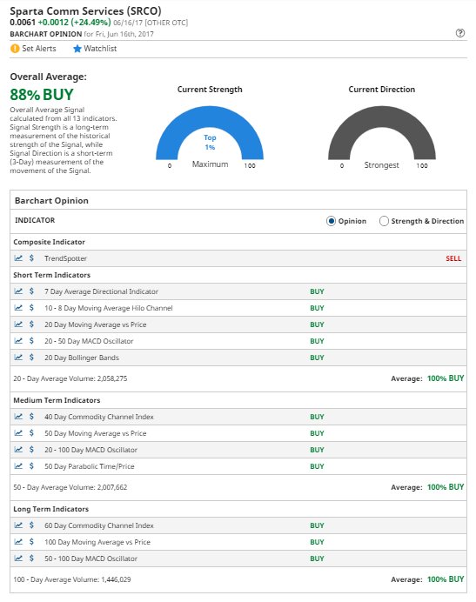Open chart icon for 40 Day Commodity Channel Index
The height and width of the screenshot is (602, 476).
(x=18, y=416)
